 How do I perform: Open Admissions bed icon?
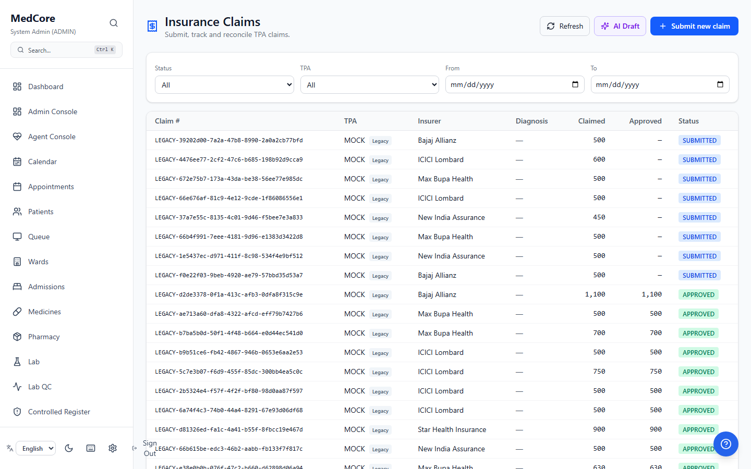(17, 287)
